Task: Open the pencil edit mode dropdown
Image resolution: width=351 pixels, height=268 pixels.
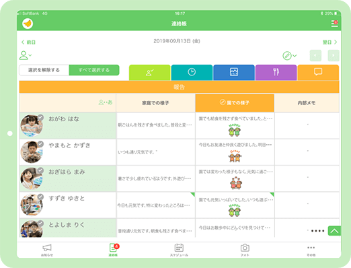Action: click(x=289, y=56)
